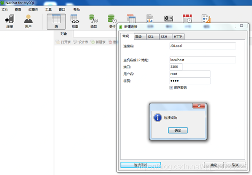Click the Report chart icon in toolbar
The image size is (252, 175).
150,19
